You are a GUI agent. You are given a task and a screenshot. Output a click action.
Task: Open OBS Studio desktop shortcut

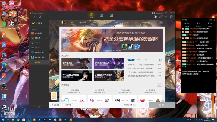[x=4, y=87]
